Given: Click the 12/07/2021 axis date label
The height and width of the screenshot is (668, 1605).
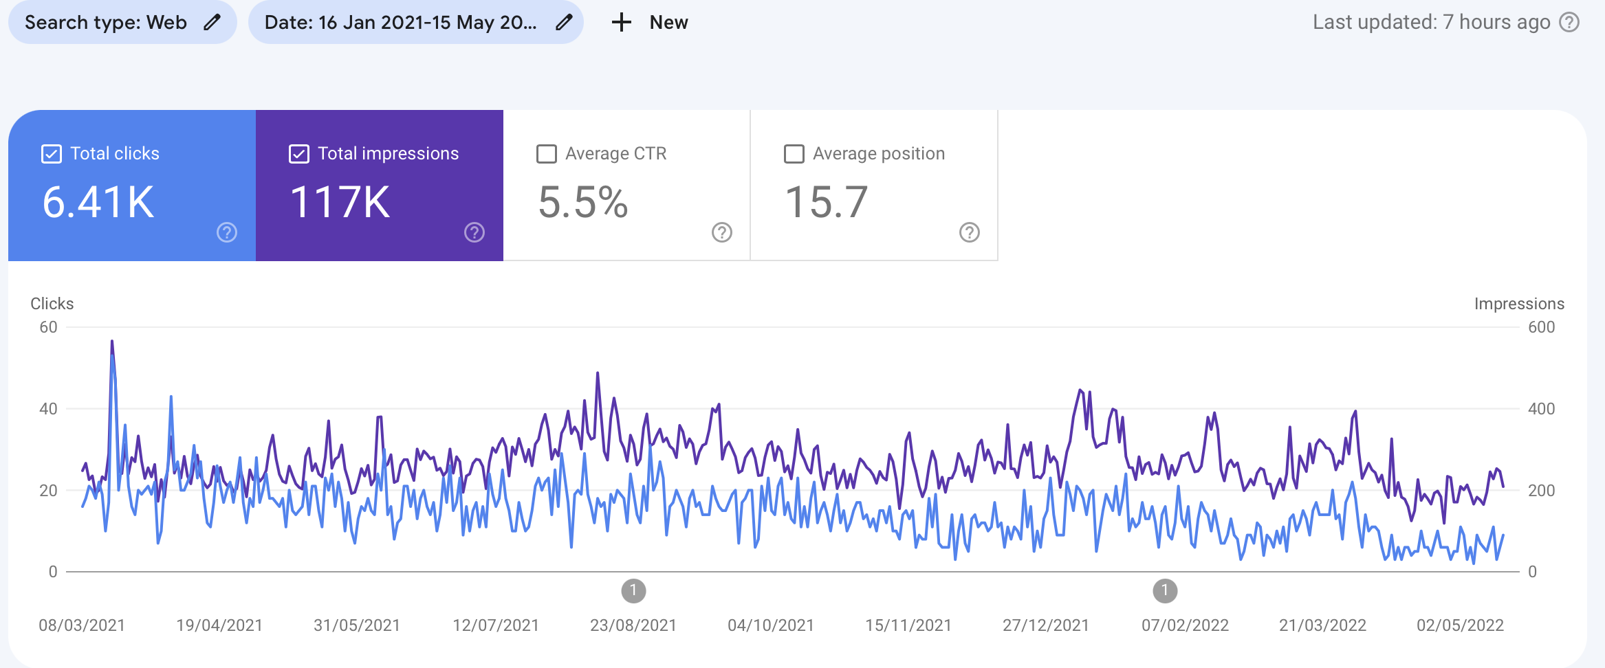Looking at the screenshot, I should click(x=496, y=625).
